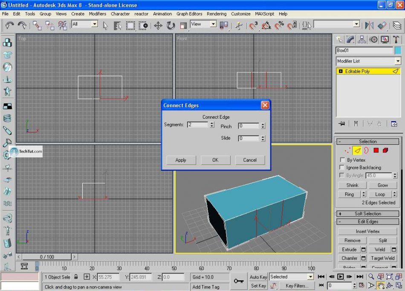Open the Animation menu

162,14
